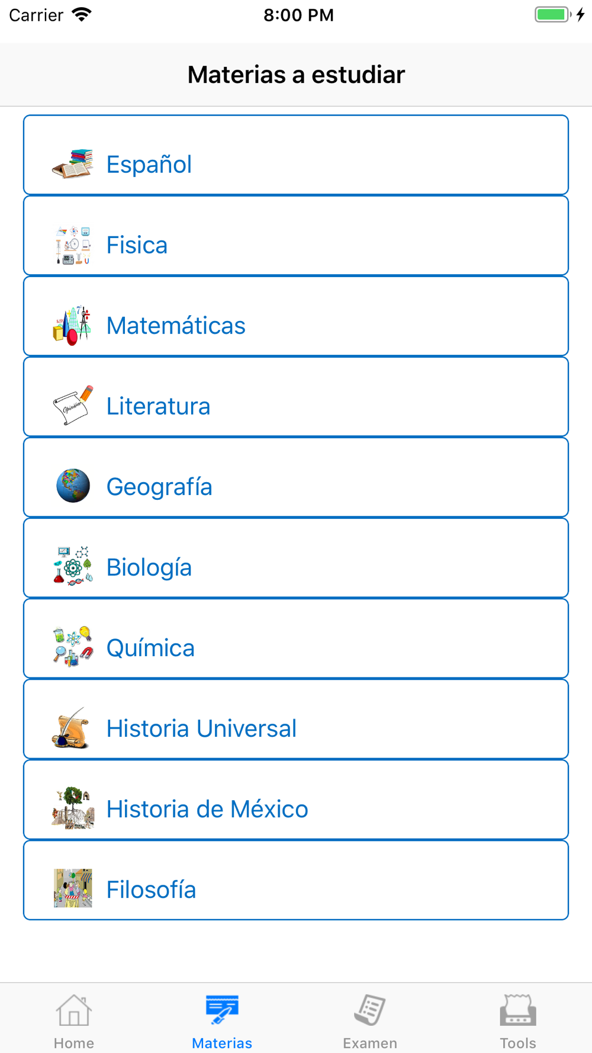The width and height of the screenshot is (592, 1053).
Task: Tap the battery indicator in status bar
Action: point(553,15)
